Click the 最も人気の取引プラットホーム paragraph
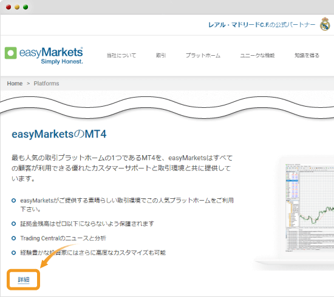Viewport: 334px width, 297px height. [122, 168]
